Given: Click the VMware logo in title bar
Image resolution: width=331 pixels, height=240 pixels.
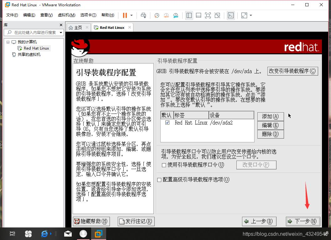Looking at the screenshot, I should click(8, 5).
